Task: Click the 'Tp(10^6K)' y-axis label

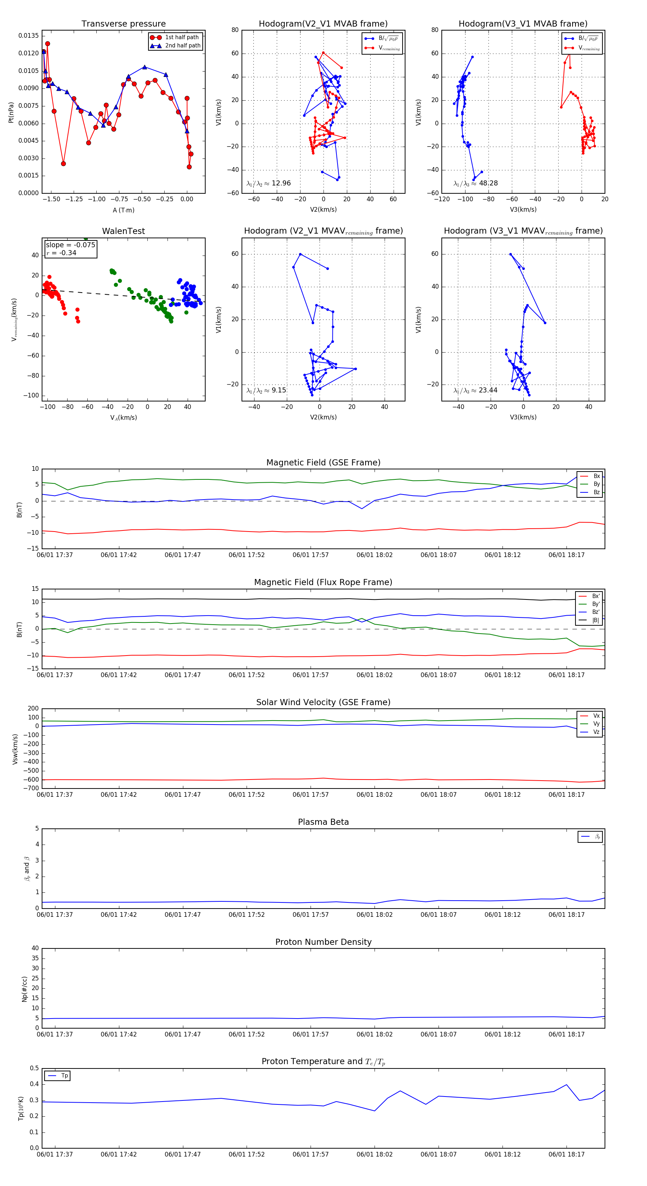Action: click(21, 1108)
